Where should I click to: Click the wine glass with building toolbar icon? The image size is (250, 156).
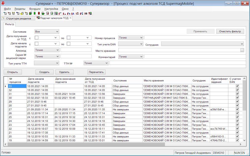point(77,14)
